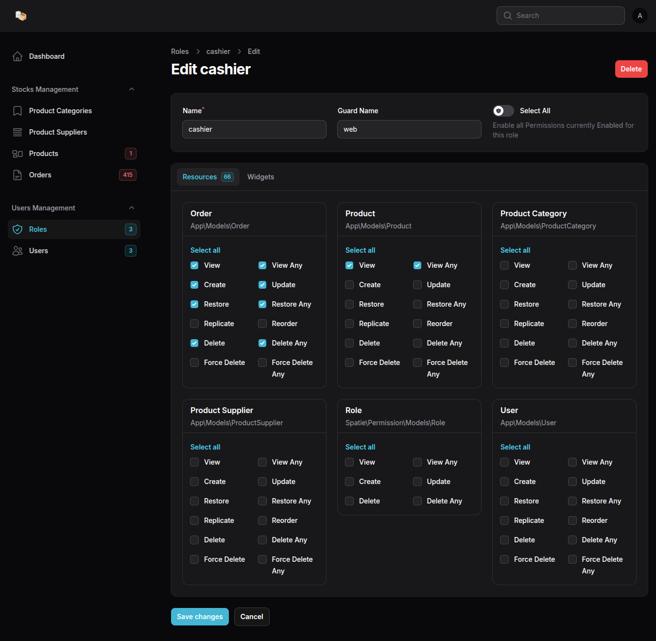Image resolution: width=656 pixels, height=641 pixels.
Task: Collapse the Stocks Management group
Action: tap(132, 89)
